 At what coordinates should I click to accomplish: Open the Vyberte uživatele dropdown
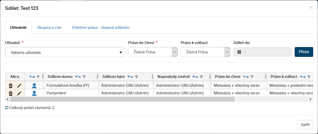tap(65, 52)
